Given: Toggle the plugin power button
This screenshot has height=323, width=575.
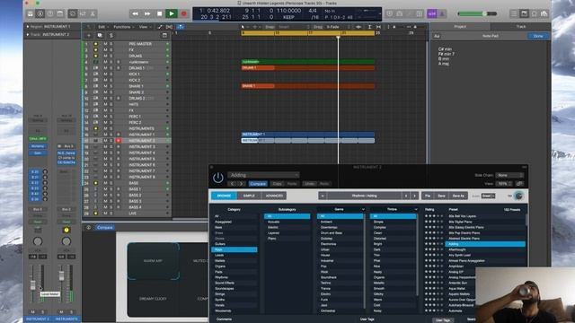Looking at the screenshot, I should tap(217, 178).
